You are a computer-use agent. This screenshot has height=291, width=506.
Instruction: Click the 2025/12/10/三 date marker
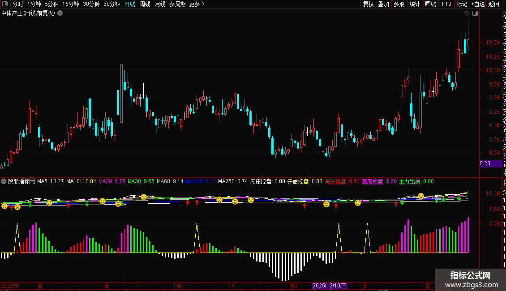click(330, 286)
